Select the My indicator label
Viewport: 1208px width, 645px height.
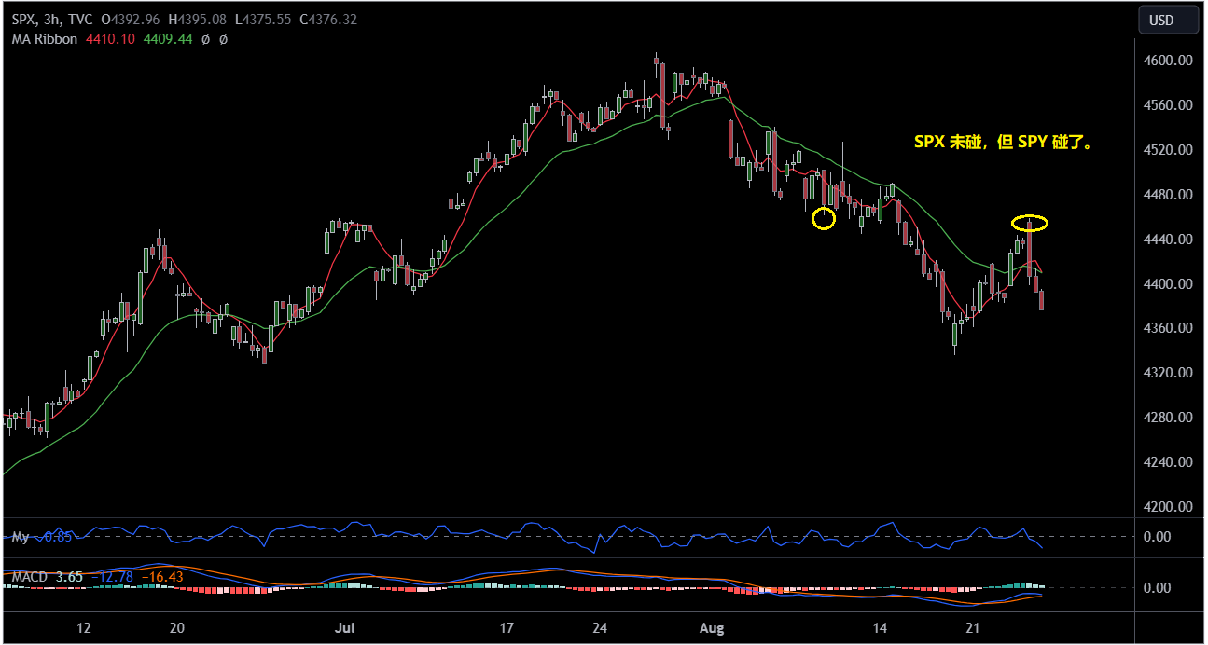tap(21, 537)
